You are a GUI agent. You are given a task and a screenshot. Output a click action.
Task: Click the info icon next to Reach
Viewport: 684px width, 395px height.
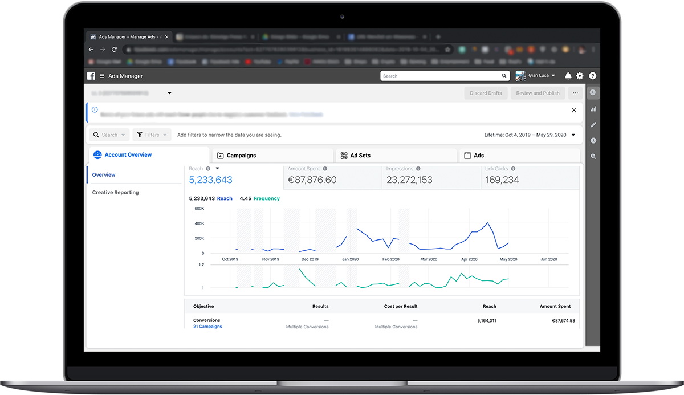pos(208,169)
